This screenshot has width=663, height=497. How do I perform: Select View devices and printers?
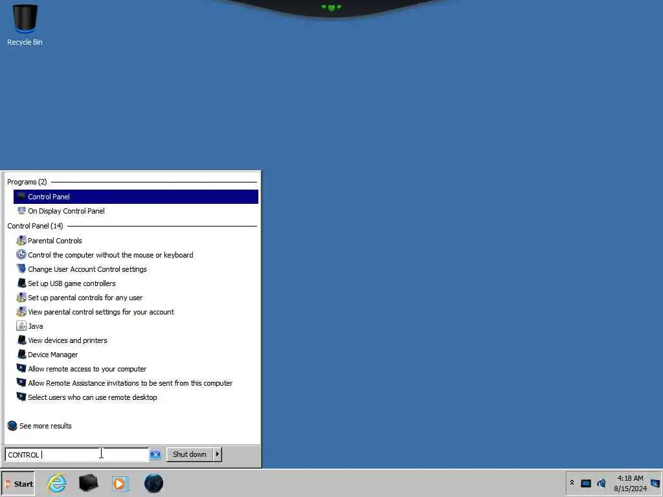pos(136,340)
